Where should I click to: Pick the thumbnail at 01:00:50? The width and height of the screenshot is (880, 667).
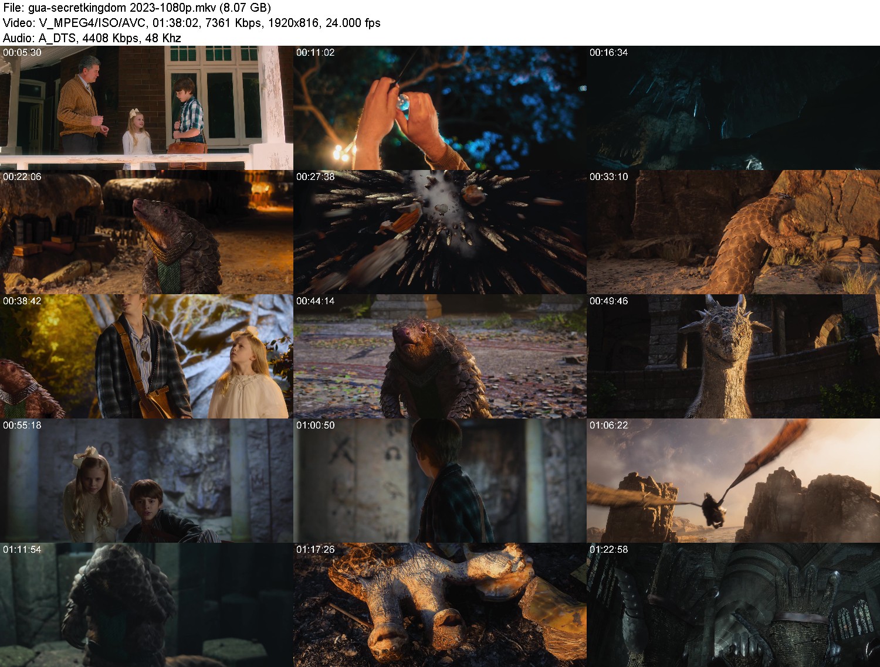pos(440,481)
